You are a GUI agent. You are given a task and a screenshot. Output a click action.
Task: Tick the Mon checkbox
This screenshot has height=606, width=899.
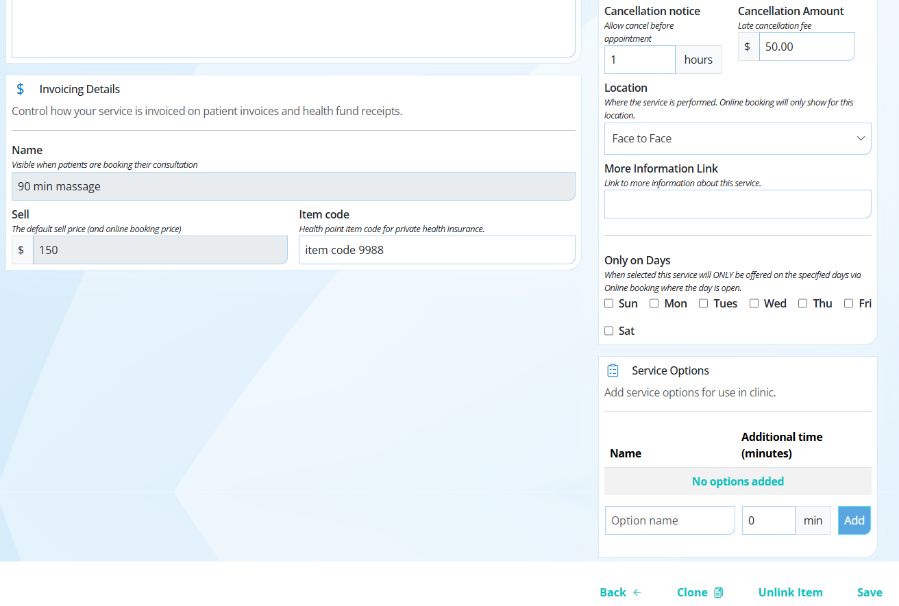(654, 303)
